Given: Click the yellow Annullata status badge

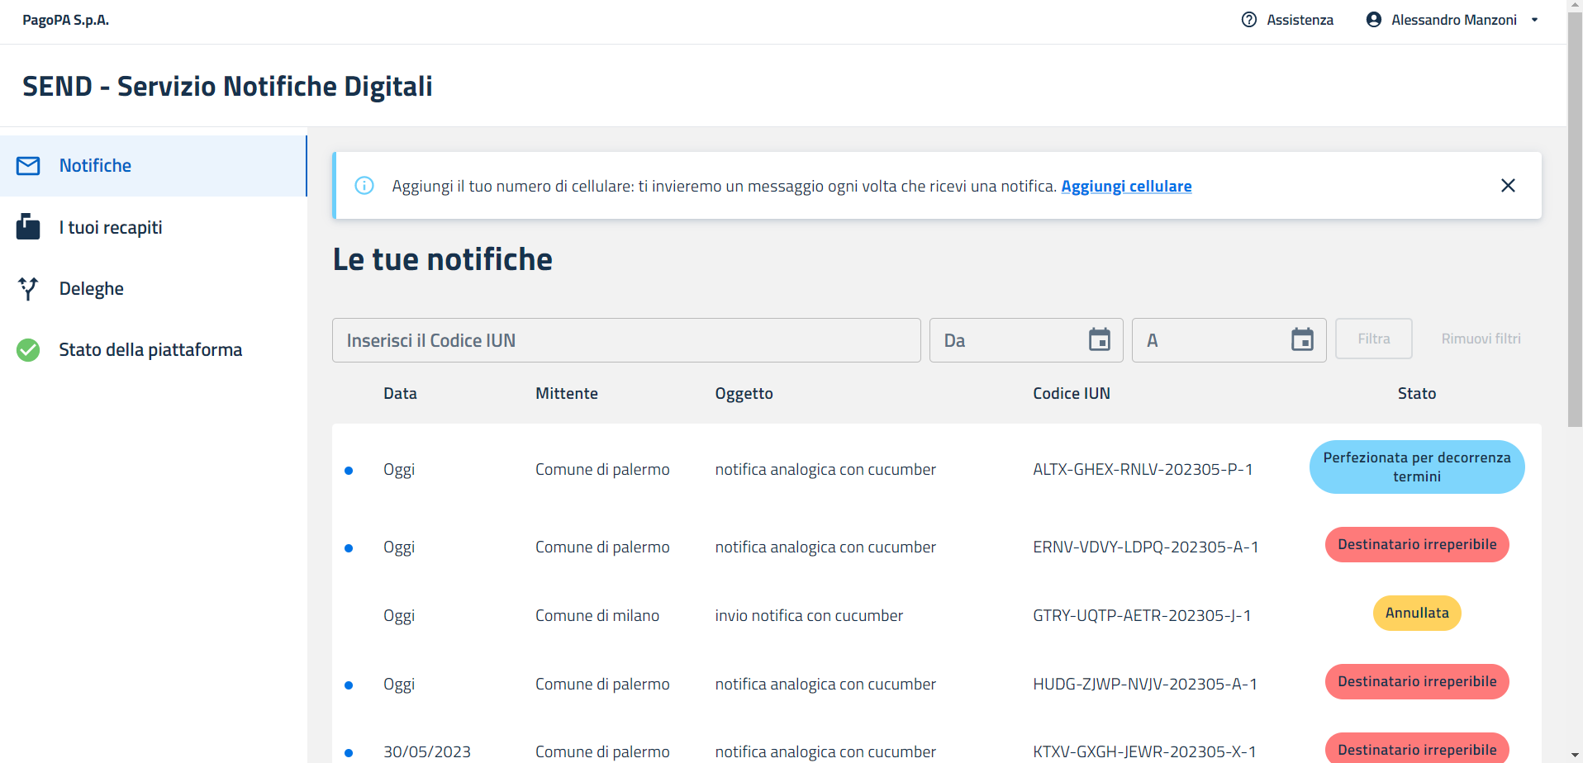Looking at the screenshot, I should coord(1416,614).
